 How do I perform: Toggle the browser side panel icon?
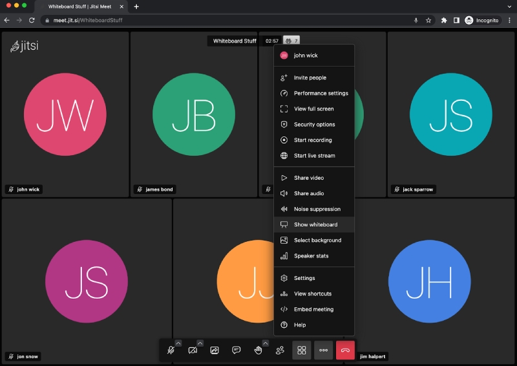pos(456,20)
